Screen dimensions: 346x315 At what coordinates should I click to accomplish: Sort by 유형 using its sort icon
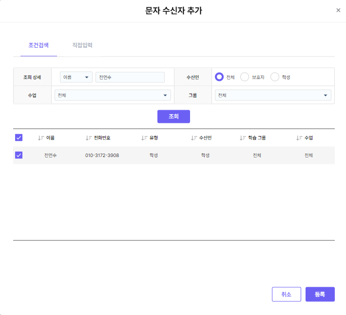click(144, 138)
